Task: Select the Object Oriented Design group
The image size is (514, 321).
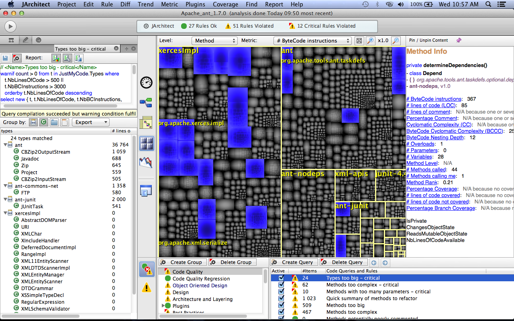Action: (x=200, y=286)
